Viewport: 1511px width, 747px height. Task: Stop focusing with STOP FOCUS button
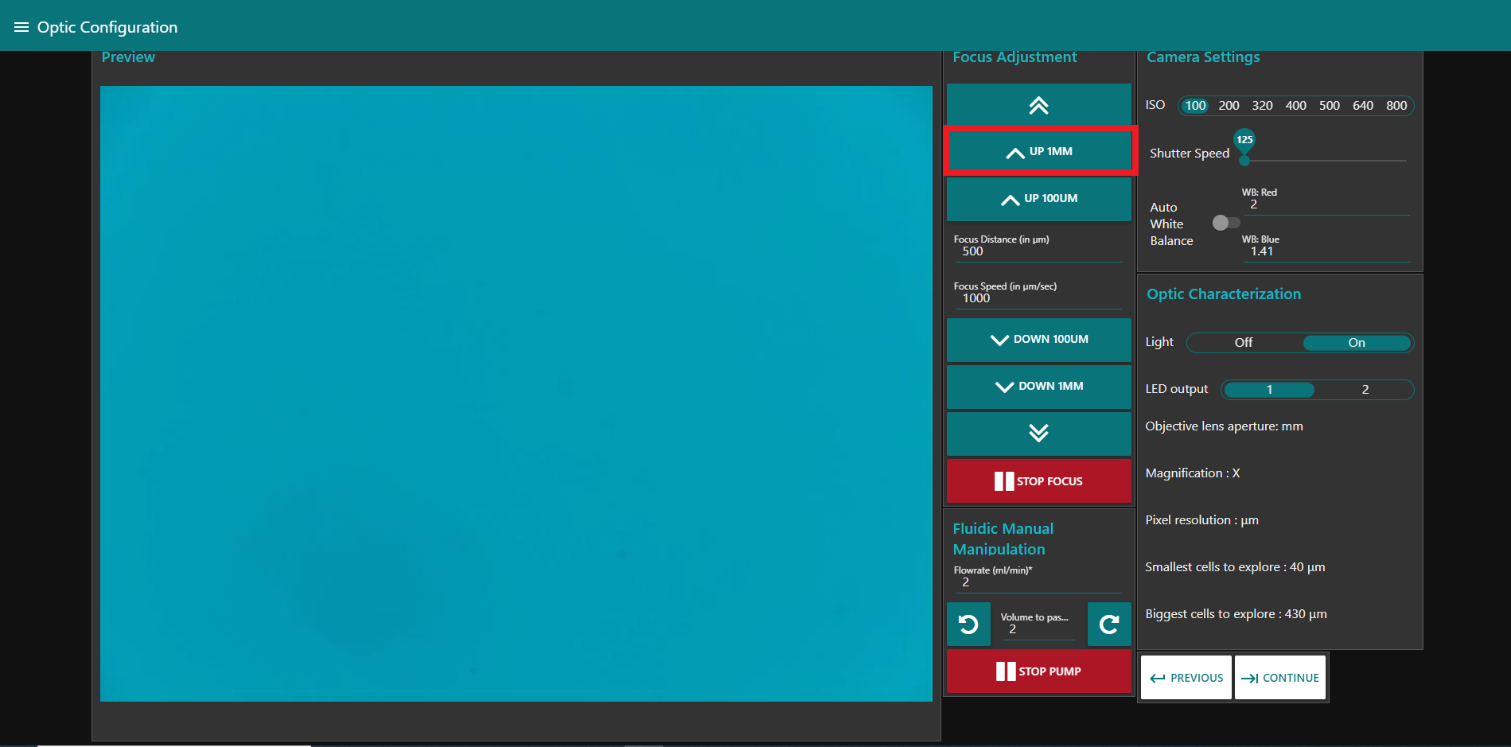tap(1038, 481)
